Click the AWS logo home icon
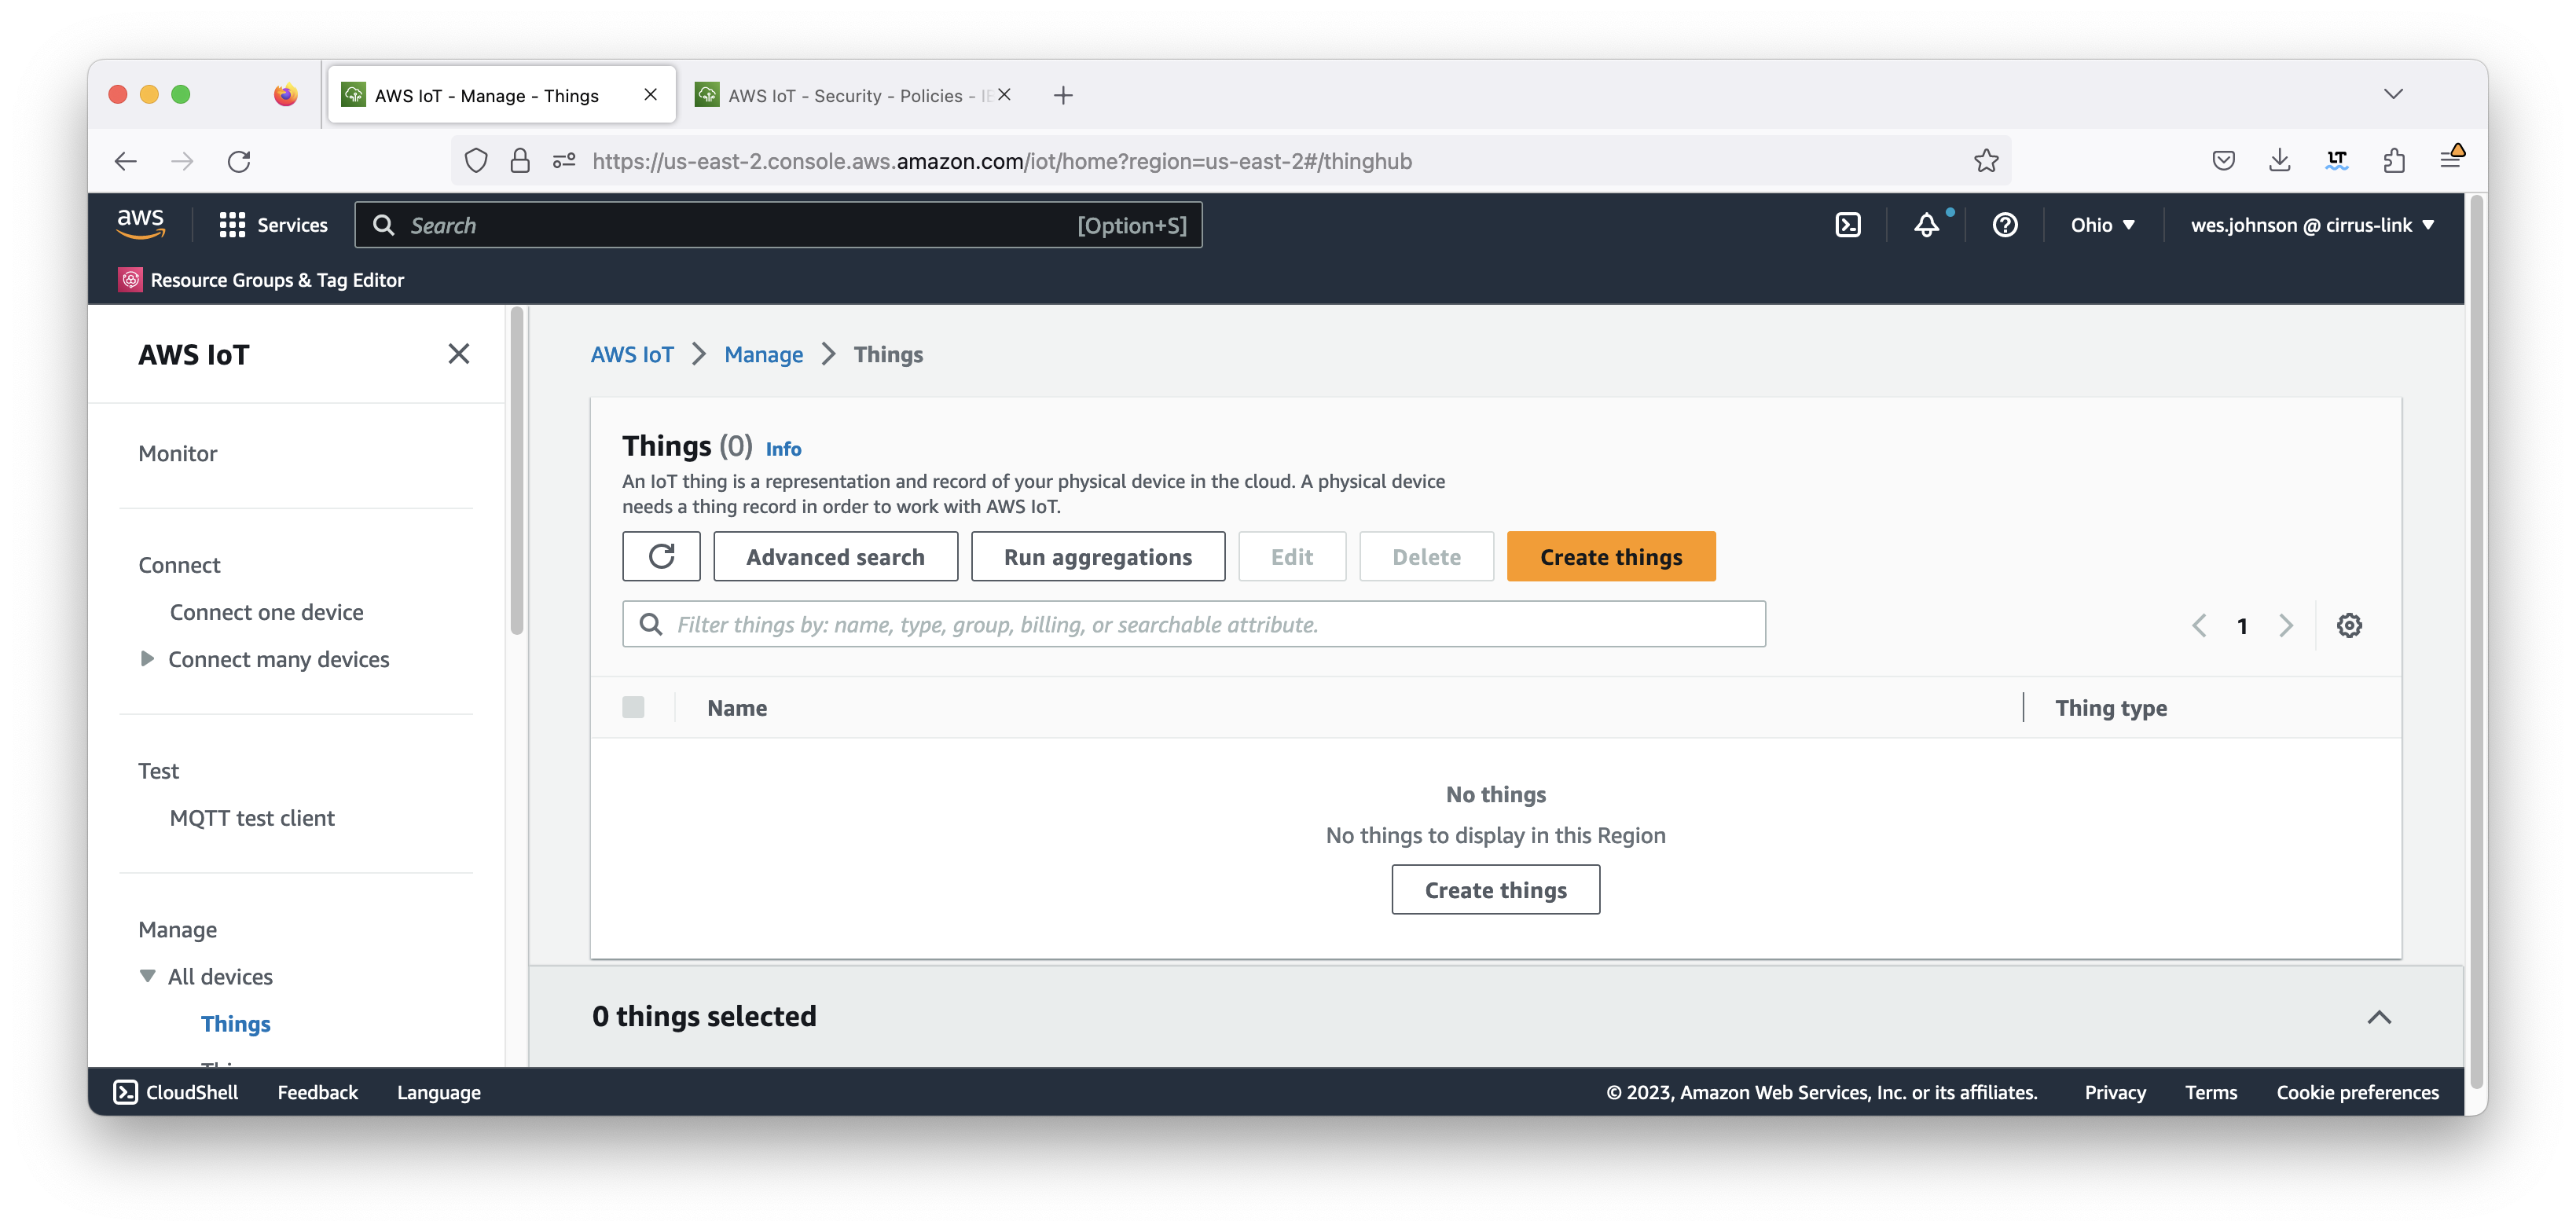The height and width of the screenshot is (1232, 2576). coord(141,224)
